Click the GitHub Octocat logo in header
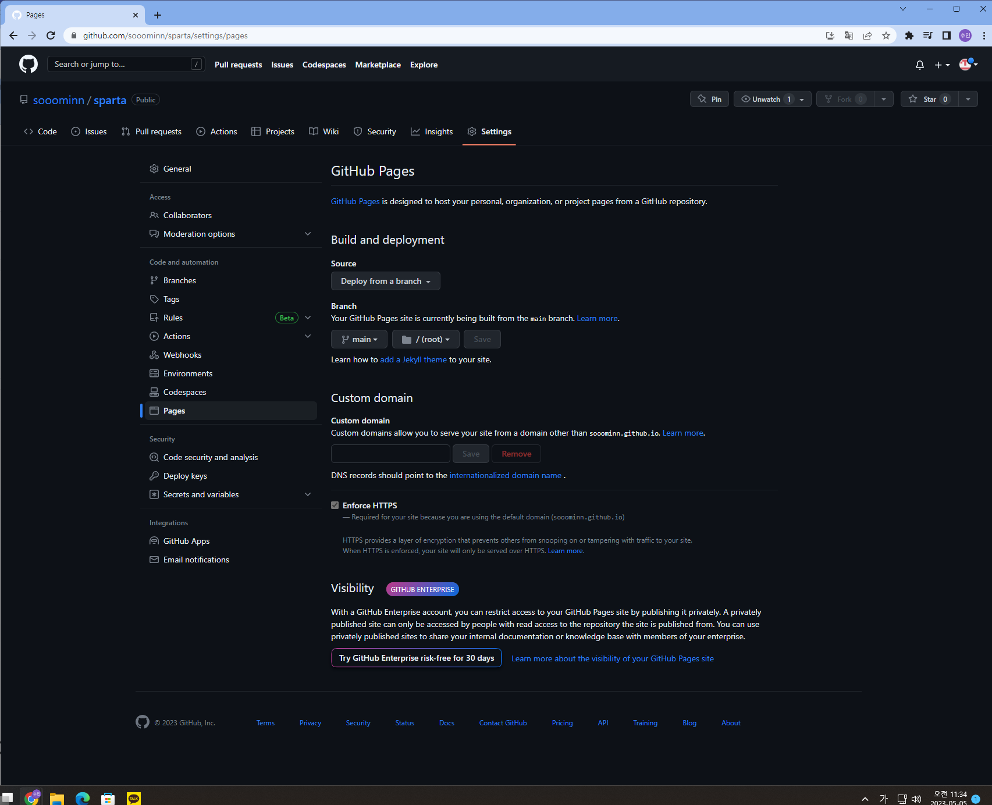992x805 pixels. coord(29,64)
